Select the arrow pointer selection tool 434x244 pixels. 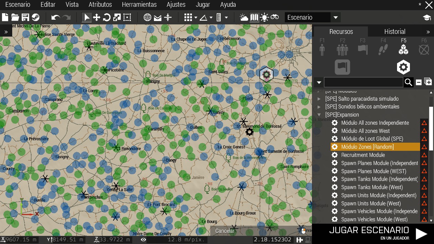(x=87, y=17)
